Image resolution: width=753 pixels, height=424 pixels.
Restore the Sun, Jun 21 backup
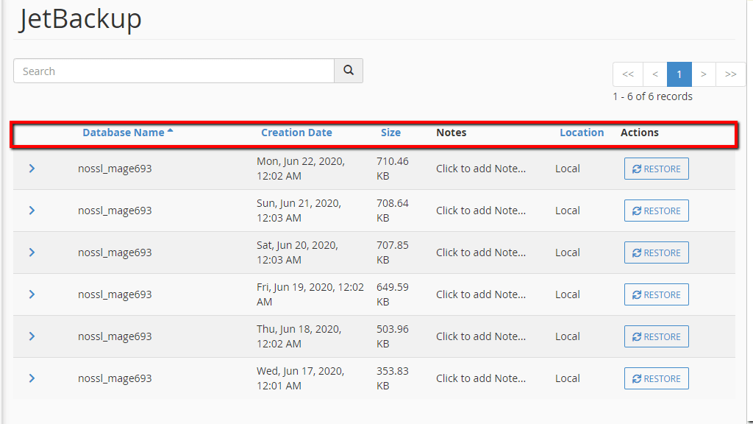pos(657,211)
